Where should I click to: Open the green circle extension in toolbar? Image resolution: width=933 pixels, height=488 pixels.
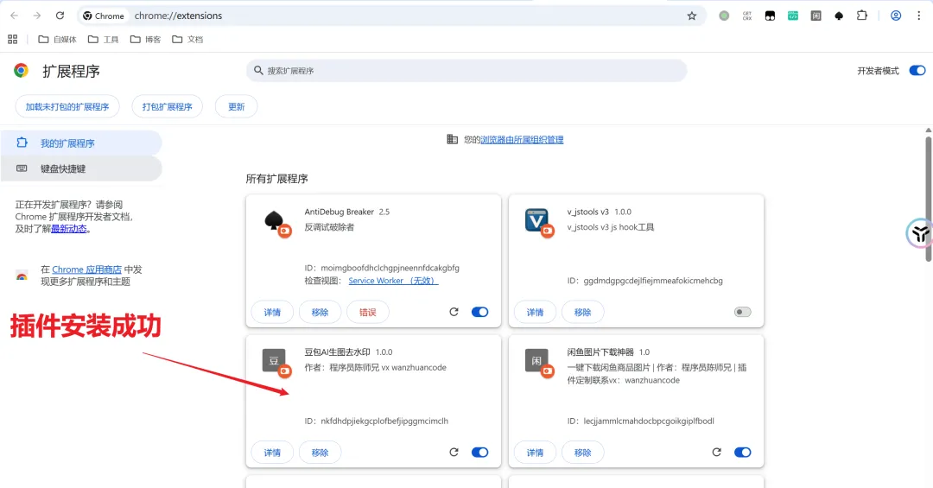(x=724, y=16)
